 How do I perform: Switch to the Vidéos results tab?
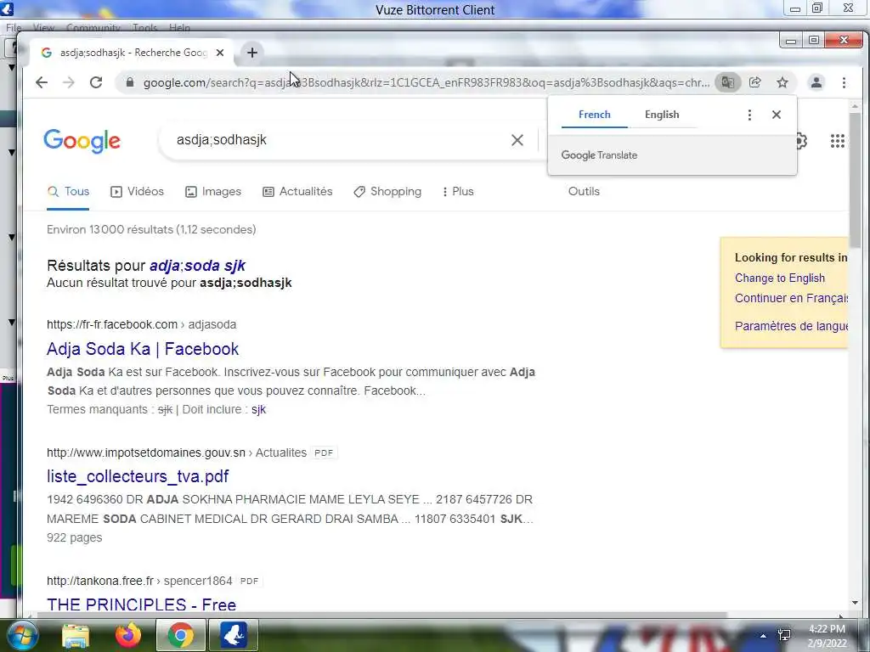tap(137, 192)
